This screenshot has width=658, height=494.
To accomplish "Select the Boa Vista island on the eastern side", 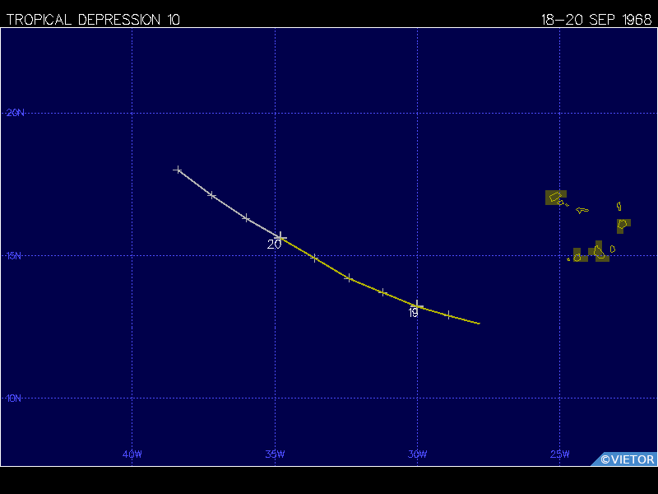I will [x=623, y=223].
